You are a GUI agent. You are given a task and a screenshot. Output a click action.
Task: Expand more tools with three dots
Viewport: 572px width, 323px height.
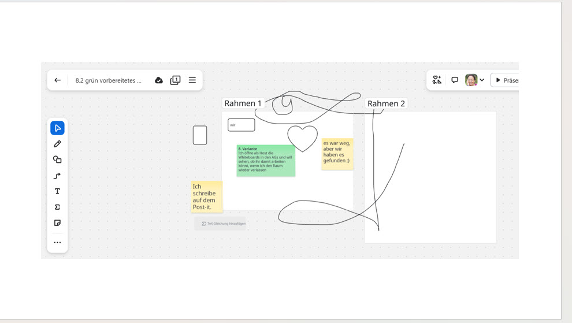point(57,243)
